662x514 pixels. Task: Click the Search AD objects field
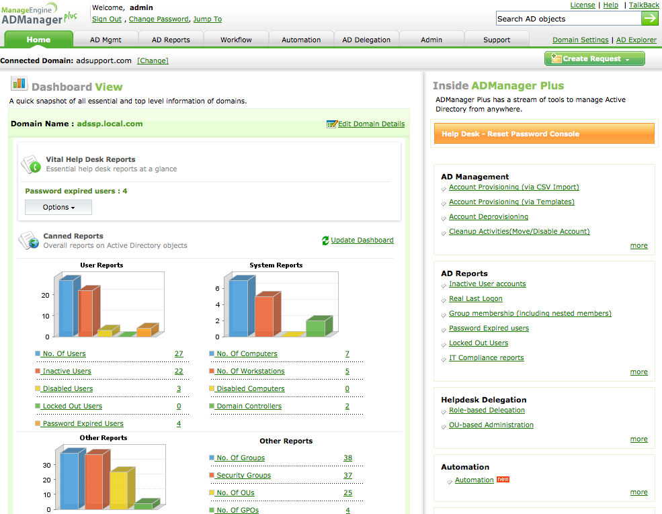pos(569,19)
